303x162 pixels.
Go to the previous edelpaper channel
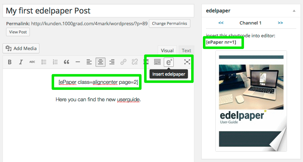click(x=221, y=23)
